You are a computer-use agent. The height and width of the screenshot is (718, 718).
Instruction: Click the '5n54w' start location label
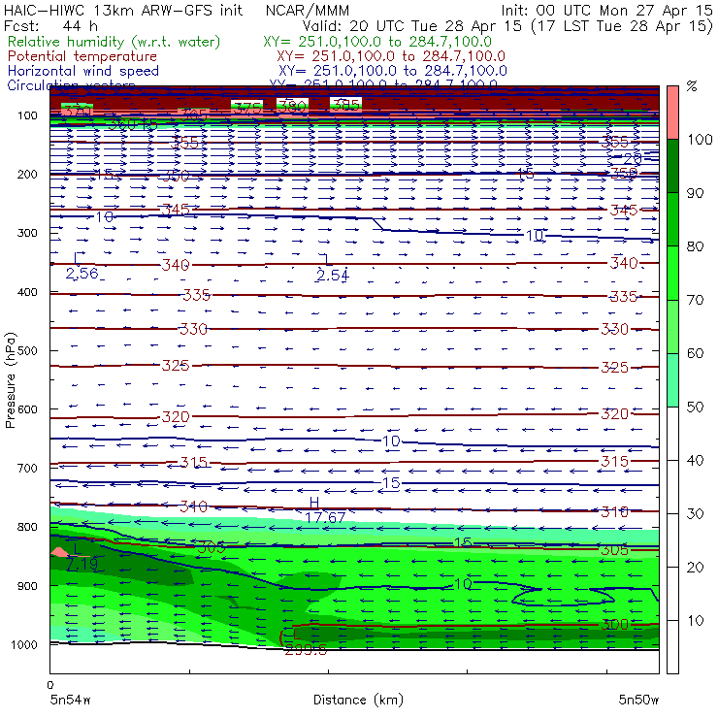tap(70, 700)
